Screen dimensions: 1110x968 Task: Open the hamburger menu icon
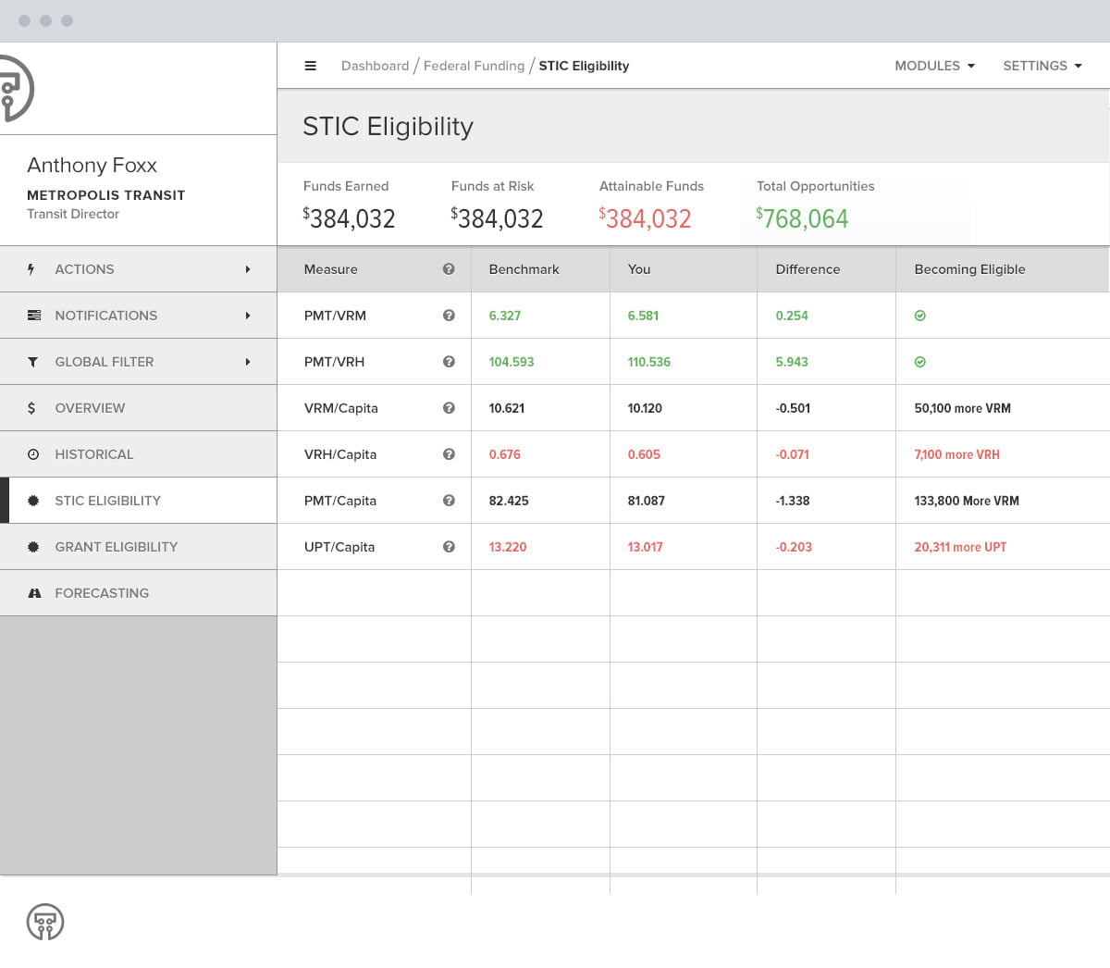311,66
